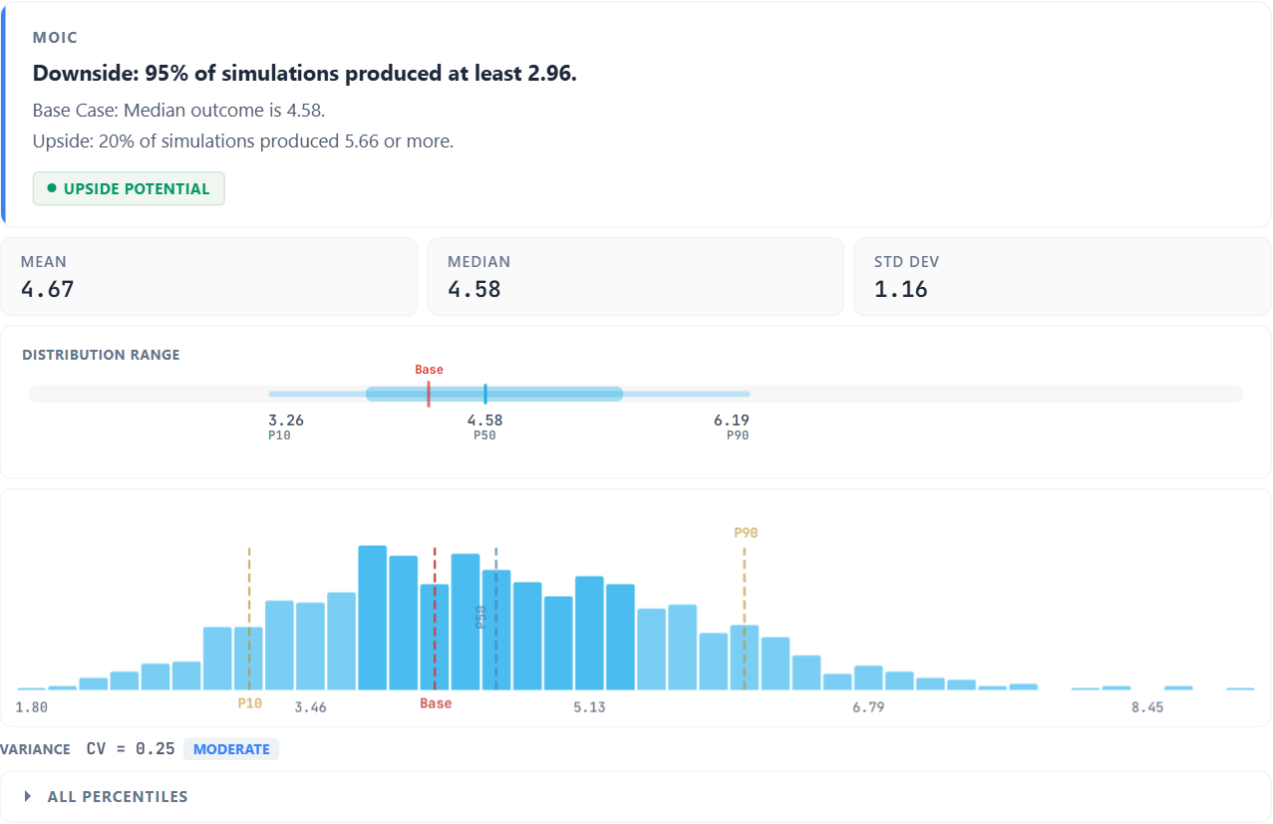Image resolution: width=1273 pixels, height=824 pixels.
Task: Click the axis label 6.79
Action: tap(868, 707)
